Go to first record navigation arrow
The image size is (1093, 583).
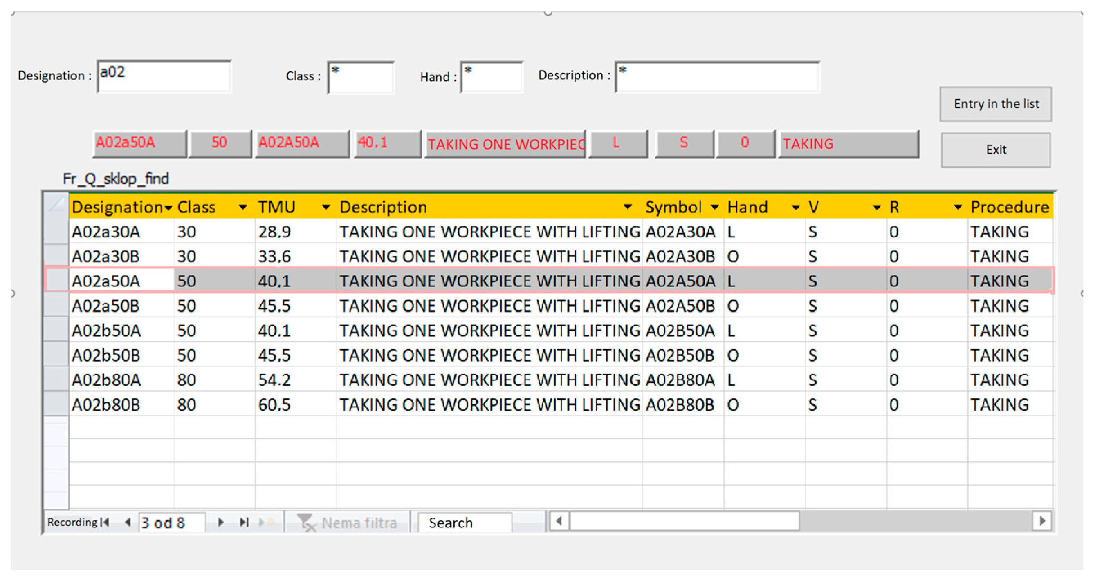105,522
